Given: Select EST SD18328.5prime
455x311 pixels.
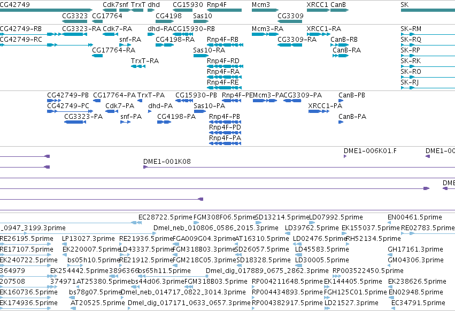Looking at the screenshot, I should 263,260.
